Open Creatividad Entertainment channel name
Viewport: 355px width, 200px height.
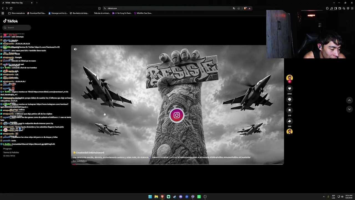(90, 153)
